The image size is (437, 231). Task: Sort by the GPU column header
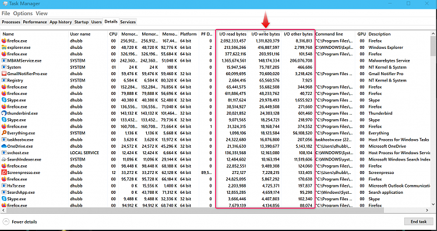(361, 34)
